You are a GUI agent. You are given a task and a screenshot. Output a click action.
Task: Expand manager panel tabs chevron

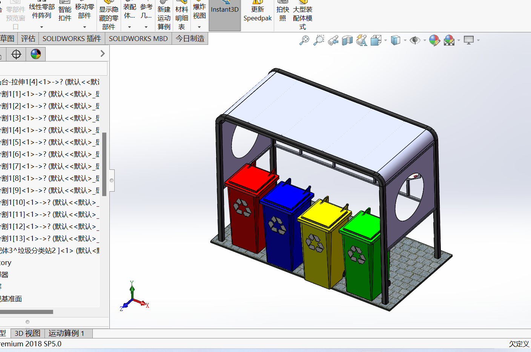(103, 53)
